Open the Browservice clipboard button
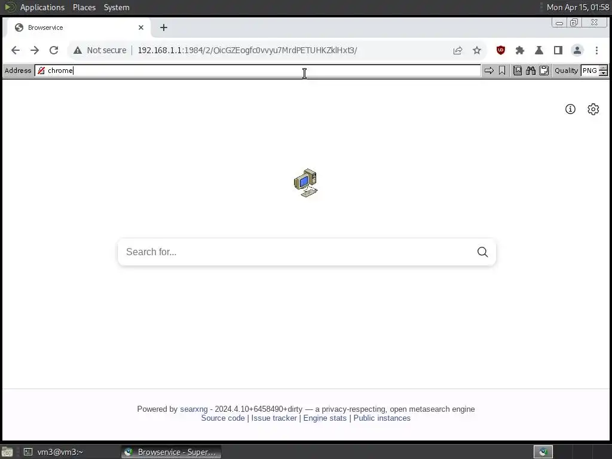Screen dimensions: 612x459 click(544, 71)
